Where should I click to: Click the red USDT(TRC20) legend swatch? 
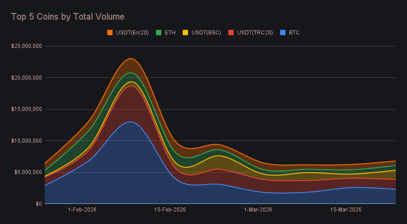[x=231, y=33]
